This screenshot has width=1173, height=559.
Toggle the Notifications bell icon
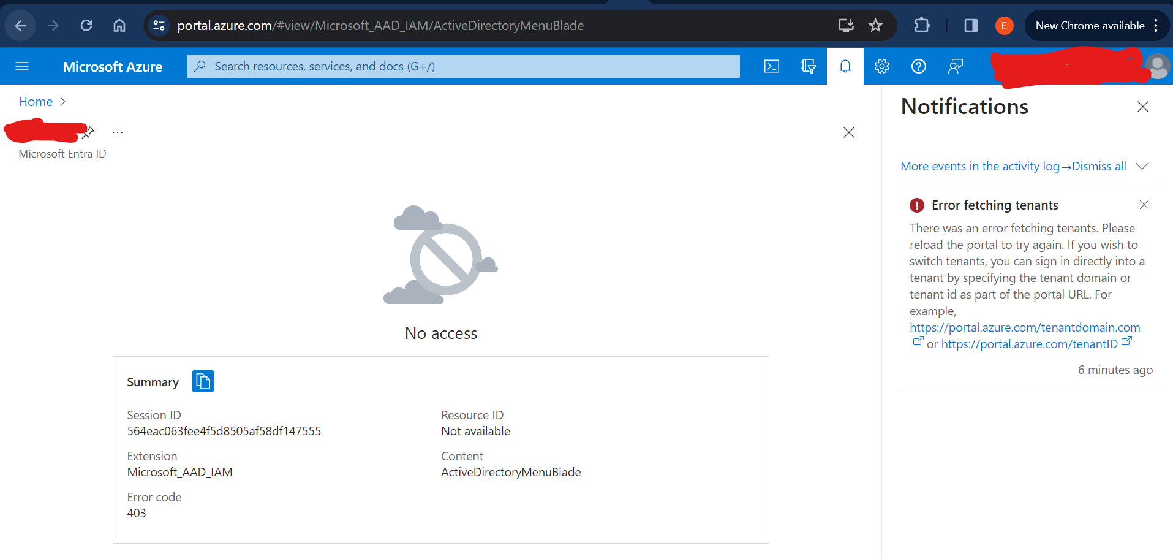coord(845,66)
